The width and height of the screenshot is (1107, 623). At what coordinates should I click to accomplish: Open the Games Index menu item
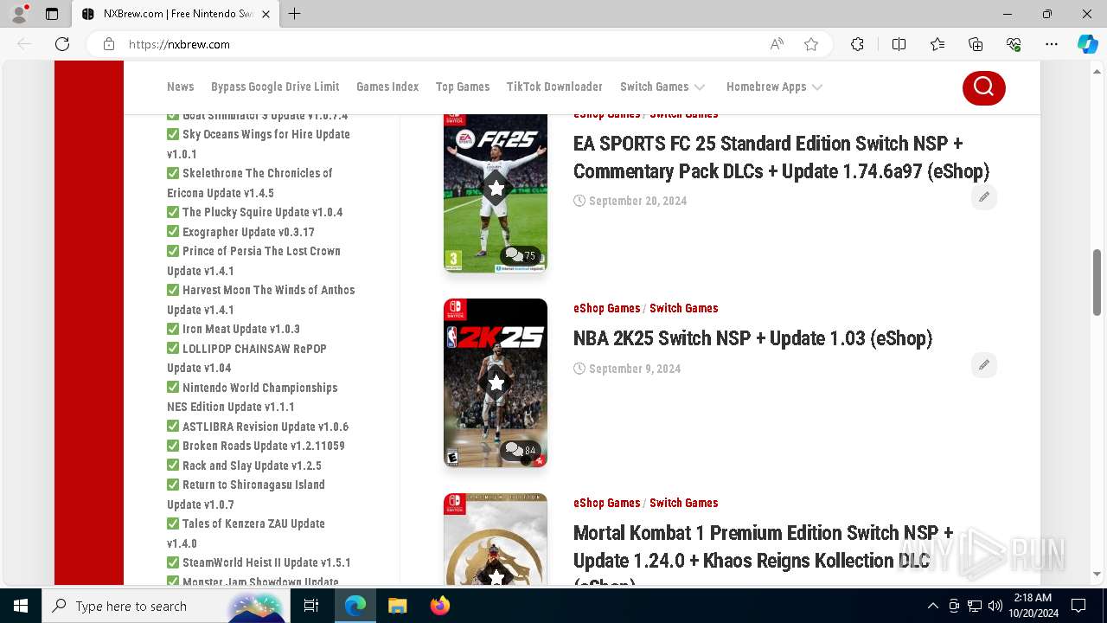(387, 87)
